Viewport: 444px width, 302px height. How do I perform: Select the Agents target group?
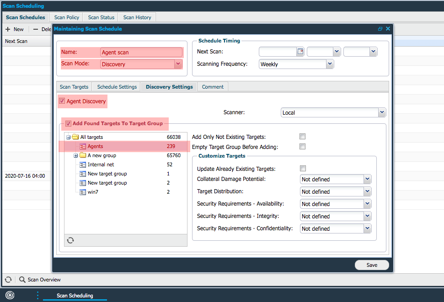point(94,146)
